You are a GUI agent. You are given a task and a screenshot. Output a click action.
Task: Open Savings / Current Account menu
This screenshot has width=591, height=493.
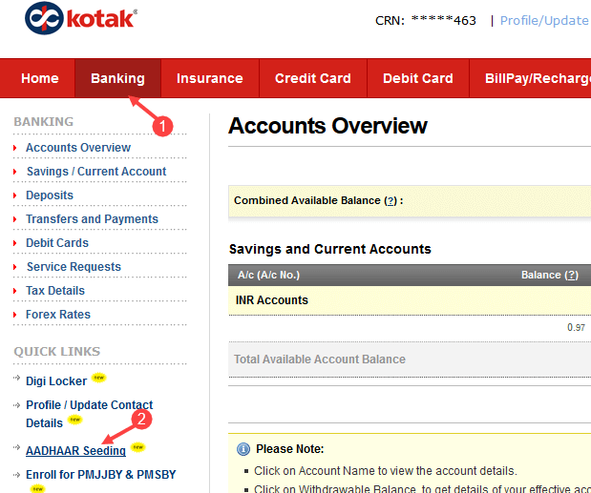click(96, 172)
